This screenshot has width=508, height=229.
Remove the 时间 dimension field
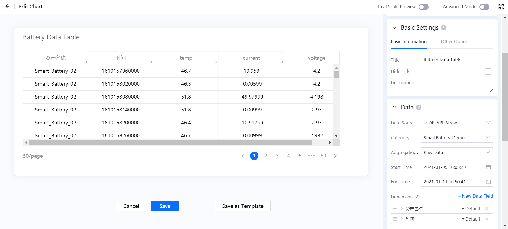click(x=487, y=219)
